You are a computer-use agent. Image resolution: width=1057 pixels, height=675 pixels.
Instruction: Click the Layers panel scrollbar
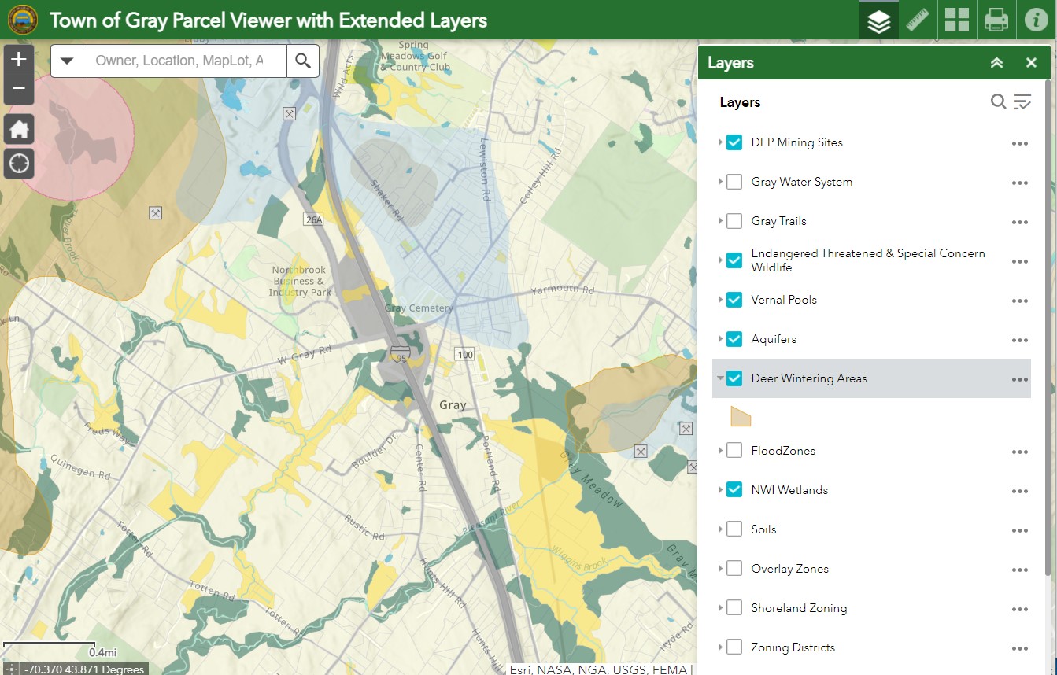tap(1048, 328)
